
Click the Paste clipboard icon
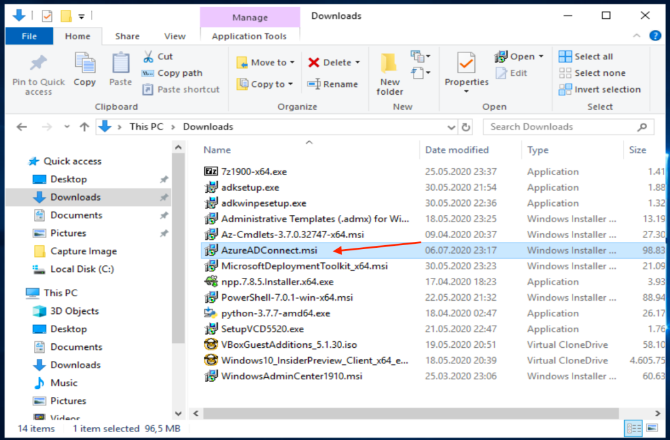click(120, 63)
